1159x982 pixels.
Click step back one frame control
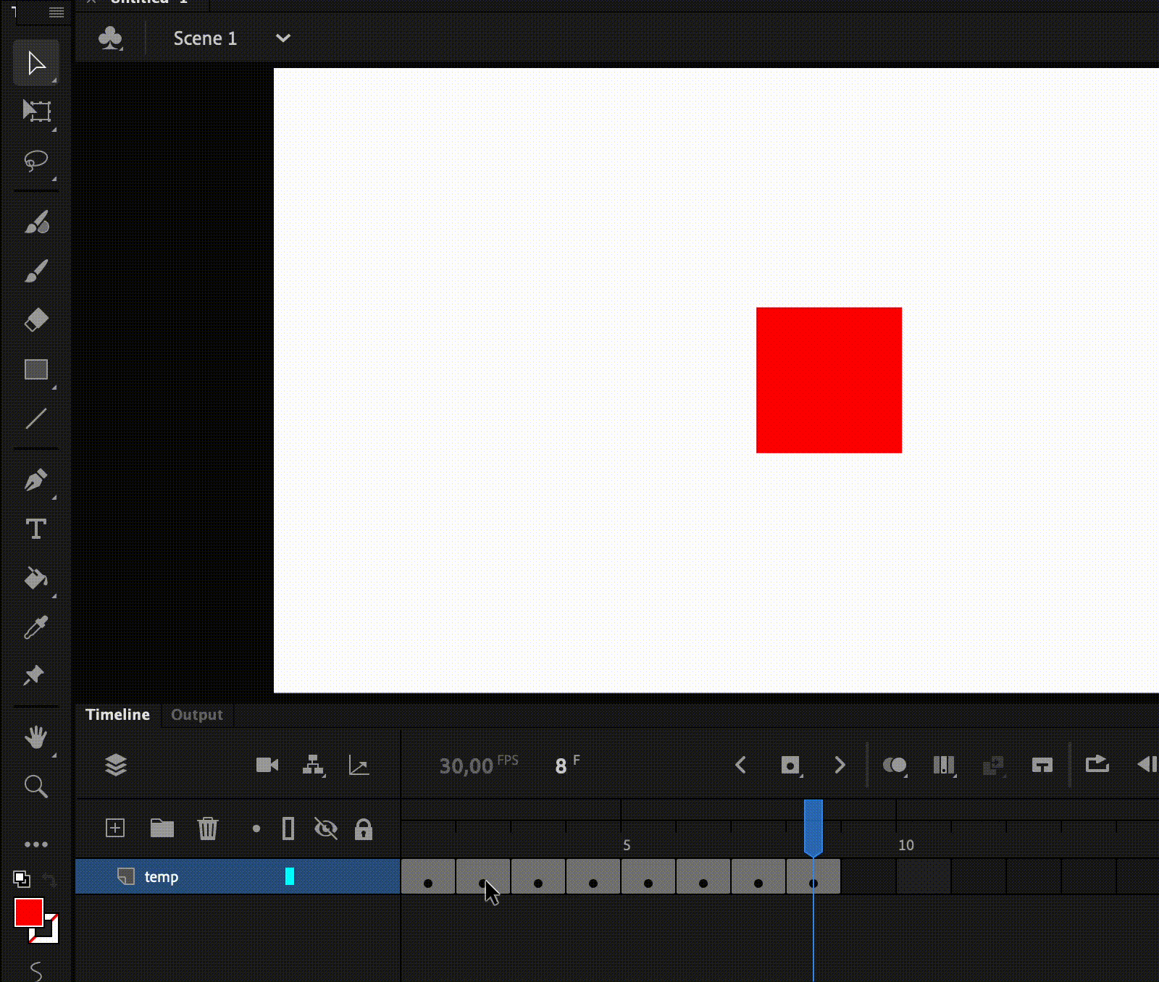click(1147, 765)
